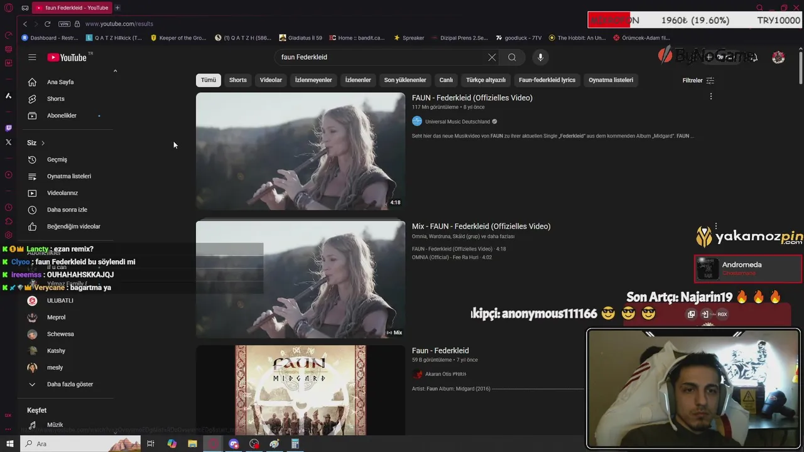Open the Twitch icon in Opera sidebar

[x=8, y=128]
